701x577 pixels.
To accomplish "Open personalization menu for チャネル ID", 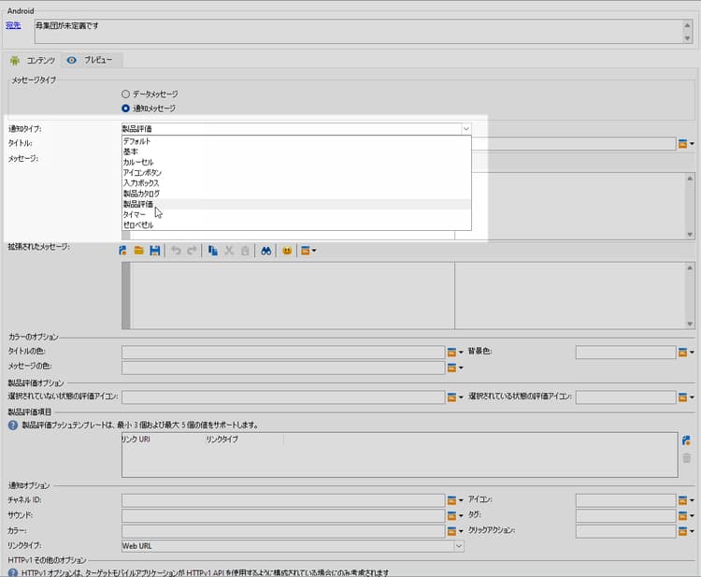I will click(455, 500).
